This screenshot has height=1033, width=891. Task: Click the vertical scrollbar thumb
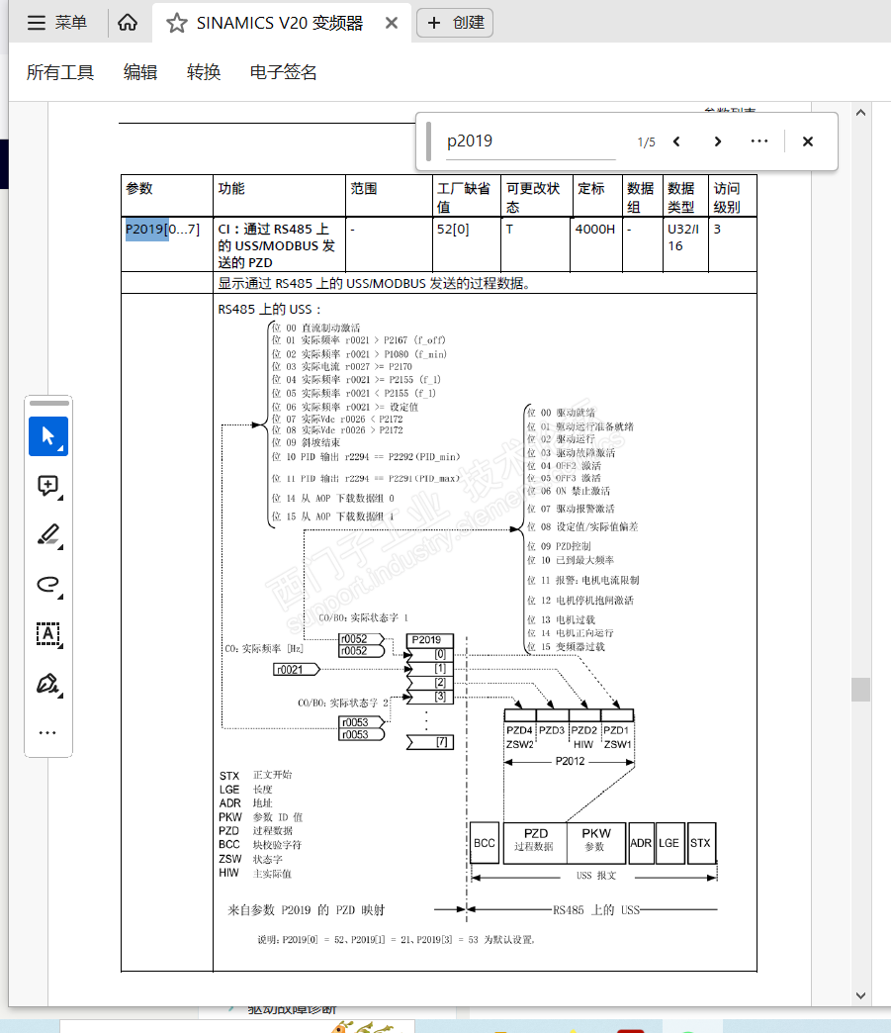[x=860, y=690]
